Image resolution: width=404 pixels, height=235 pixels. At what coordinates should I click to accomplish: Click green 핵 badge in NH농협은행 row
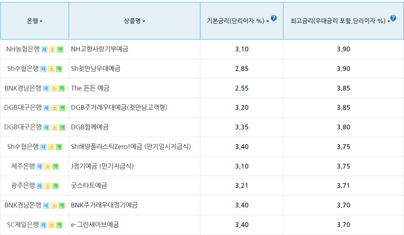pos(60,50)
